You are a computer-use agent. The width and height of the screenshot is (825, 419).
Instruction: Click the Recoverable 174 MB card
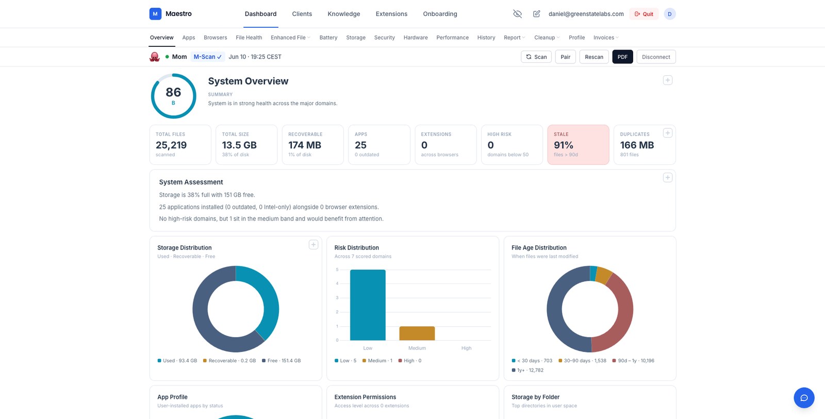coord(313,145)
